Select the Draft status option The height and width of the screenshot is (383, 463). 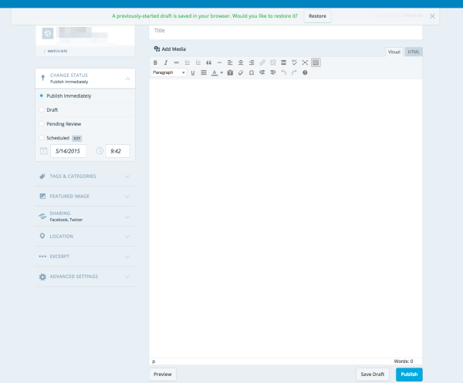(x=41, y=110)
